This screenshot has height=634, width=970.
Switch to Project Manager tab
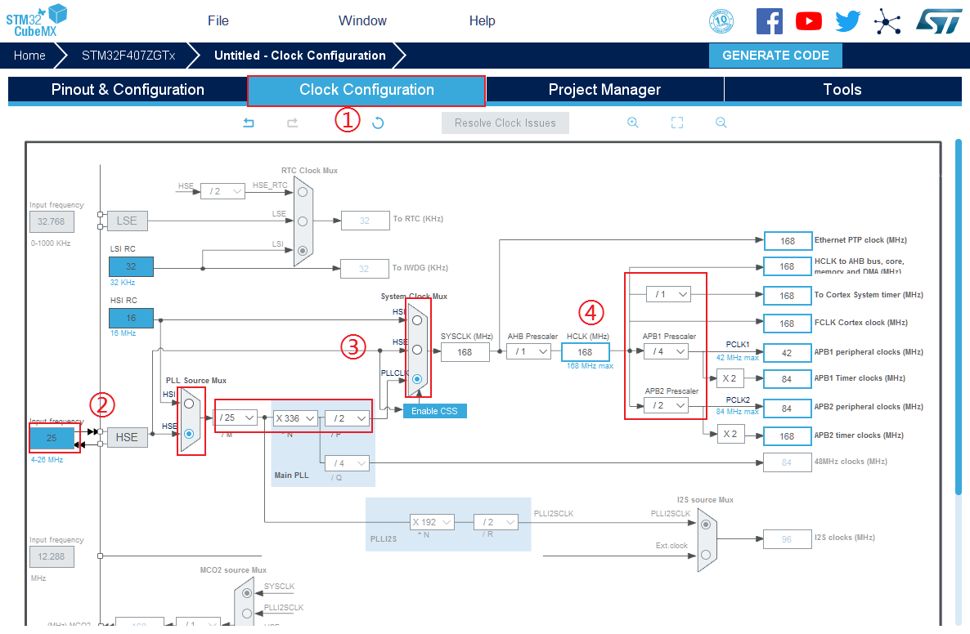pyautogui.click(x=604, y=90)
